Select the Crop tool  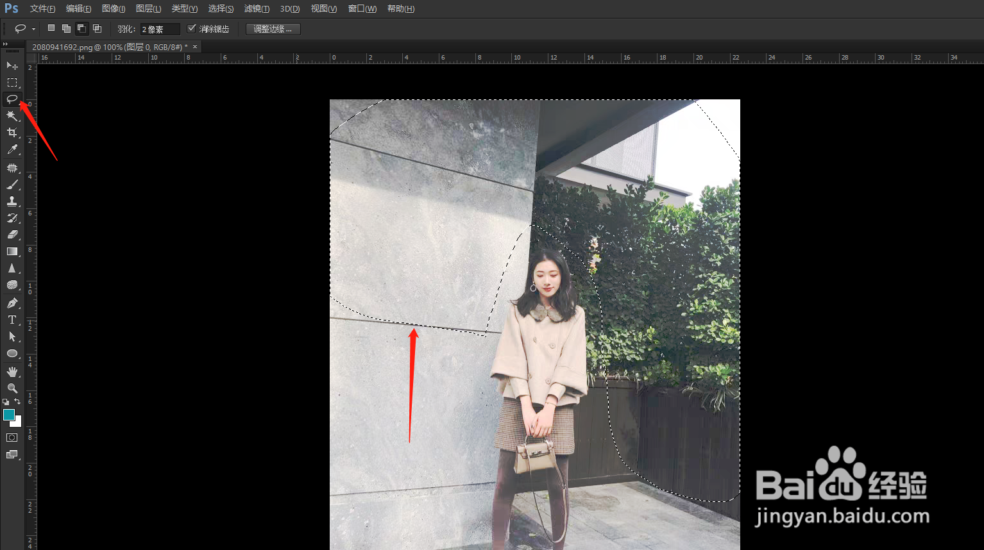click(x=12, y=133)
